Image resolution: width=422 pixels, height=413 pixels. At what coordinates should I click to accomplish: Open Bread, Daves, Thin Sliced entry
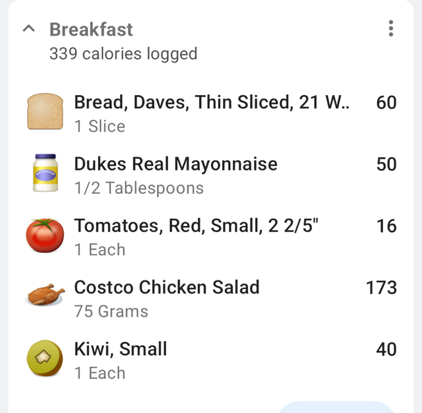pyautogui.click(x=212, y=102)
